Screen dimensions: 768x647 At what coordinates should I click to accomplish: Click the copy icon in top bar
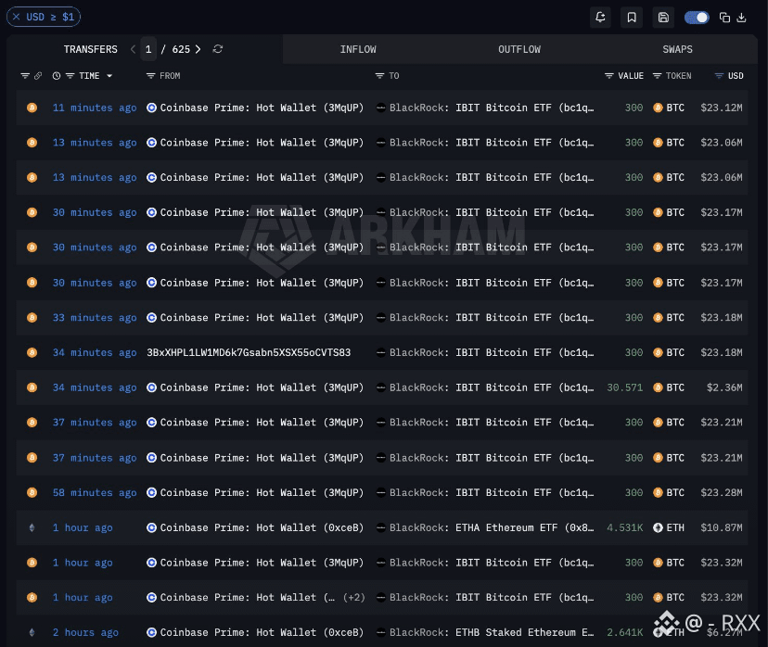point(724,18)
